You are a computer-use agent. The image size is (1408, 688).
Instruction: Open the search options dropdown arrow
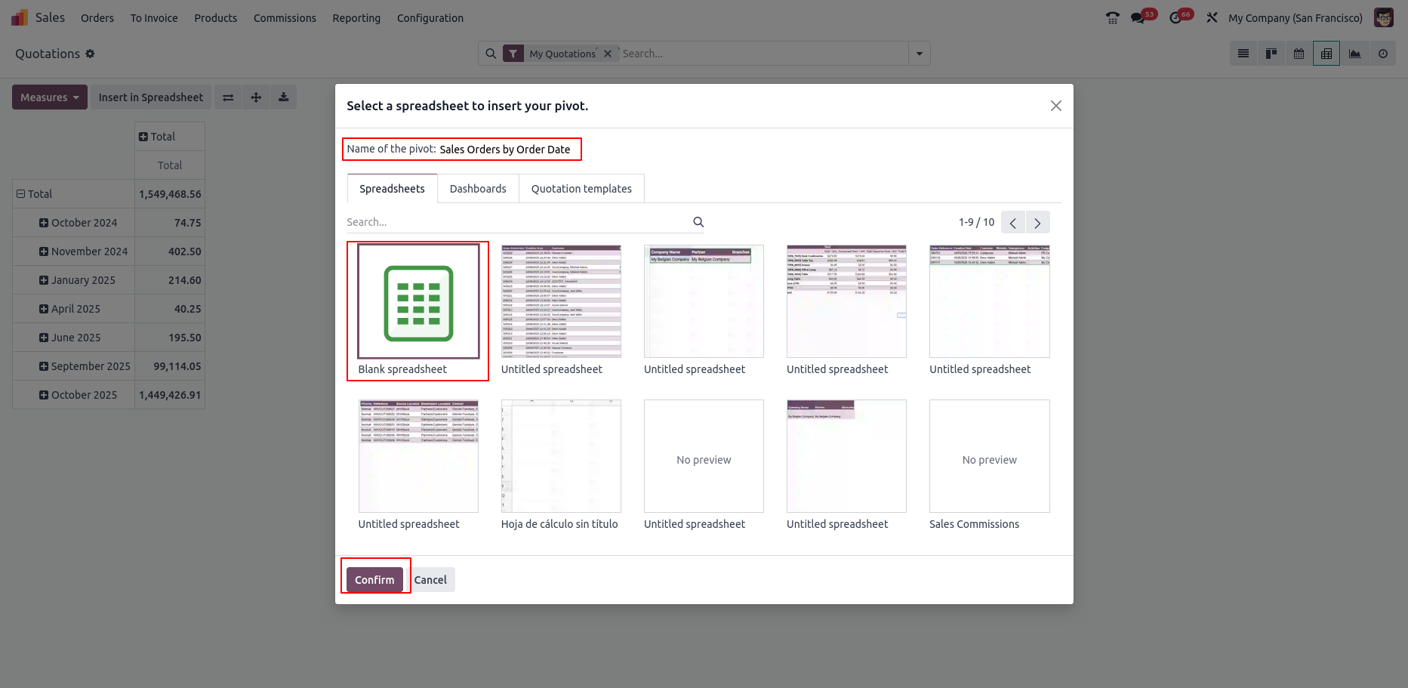click(x=919, y=54)
